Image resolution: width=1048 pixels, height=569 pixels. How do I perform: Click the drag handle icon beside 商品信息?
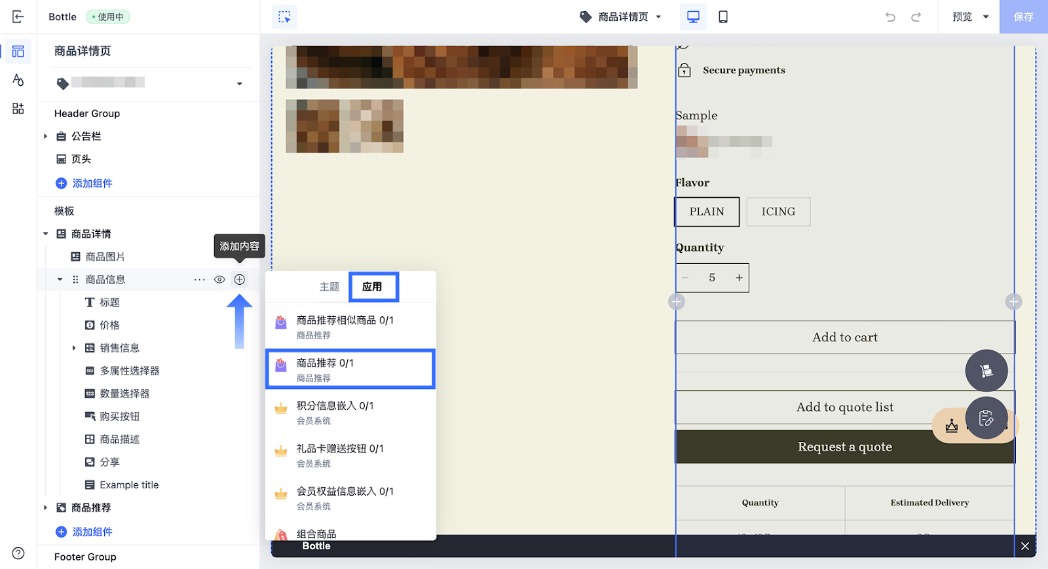[75, 280]
